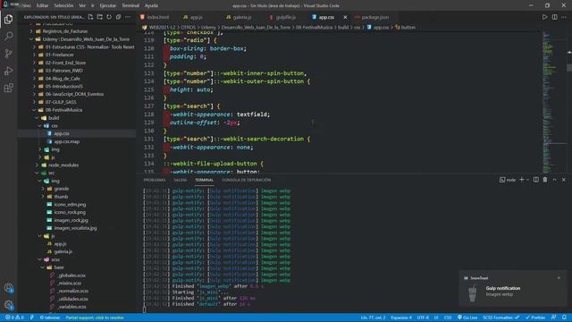Open the Ayuda menu
The image size is (572, 322).
(151, 5)
